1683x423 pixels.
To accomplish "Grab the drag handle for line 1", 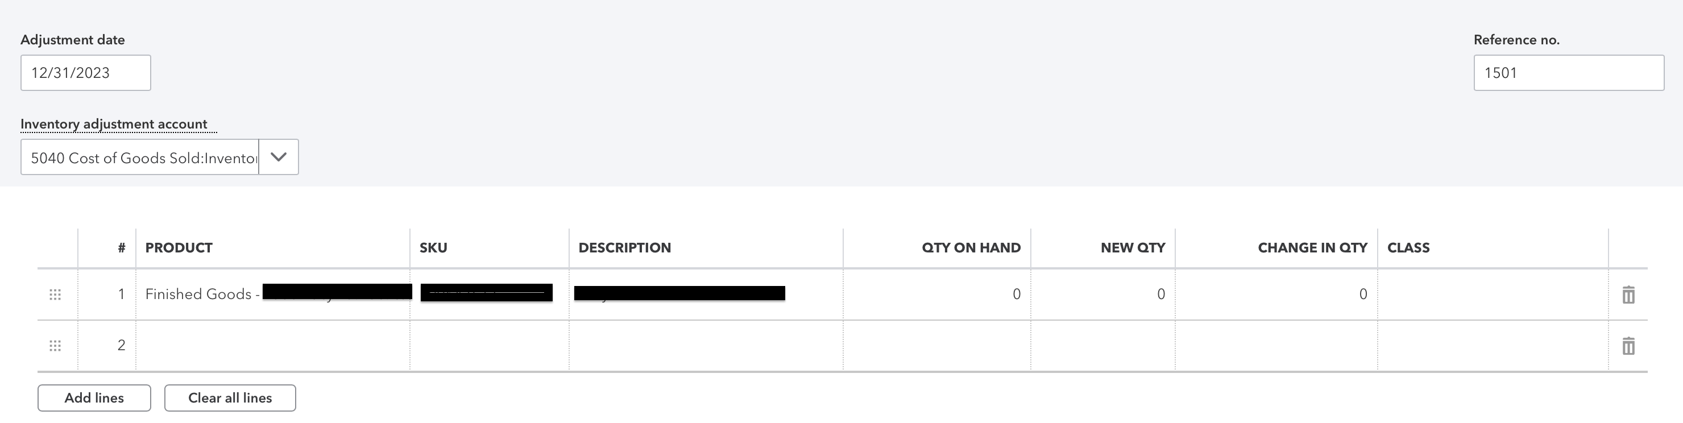I will [x=56, y=295].
